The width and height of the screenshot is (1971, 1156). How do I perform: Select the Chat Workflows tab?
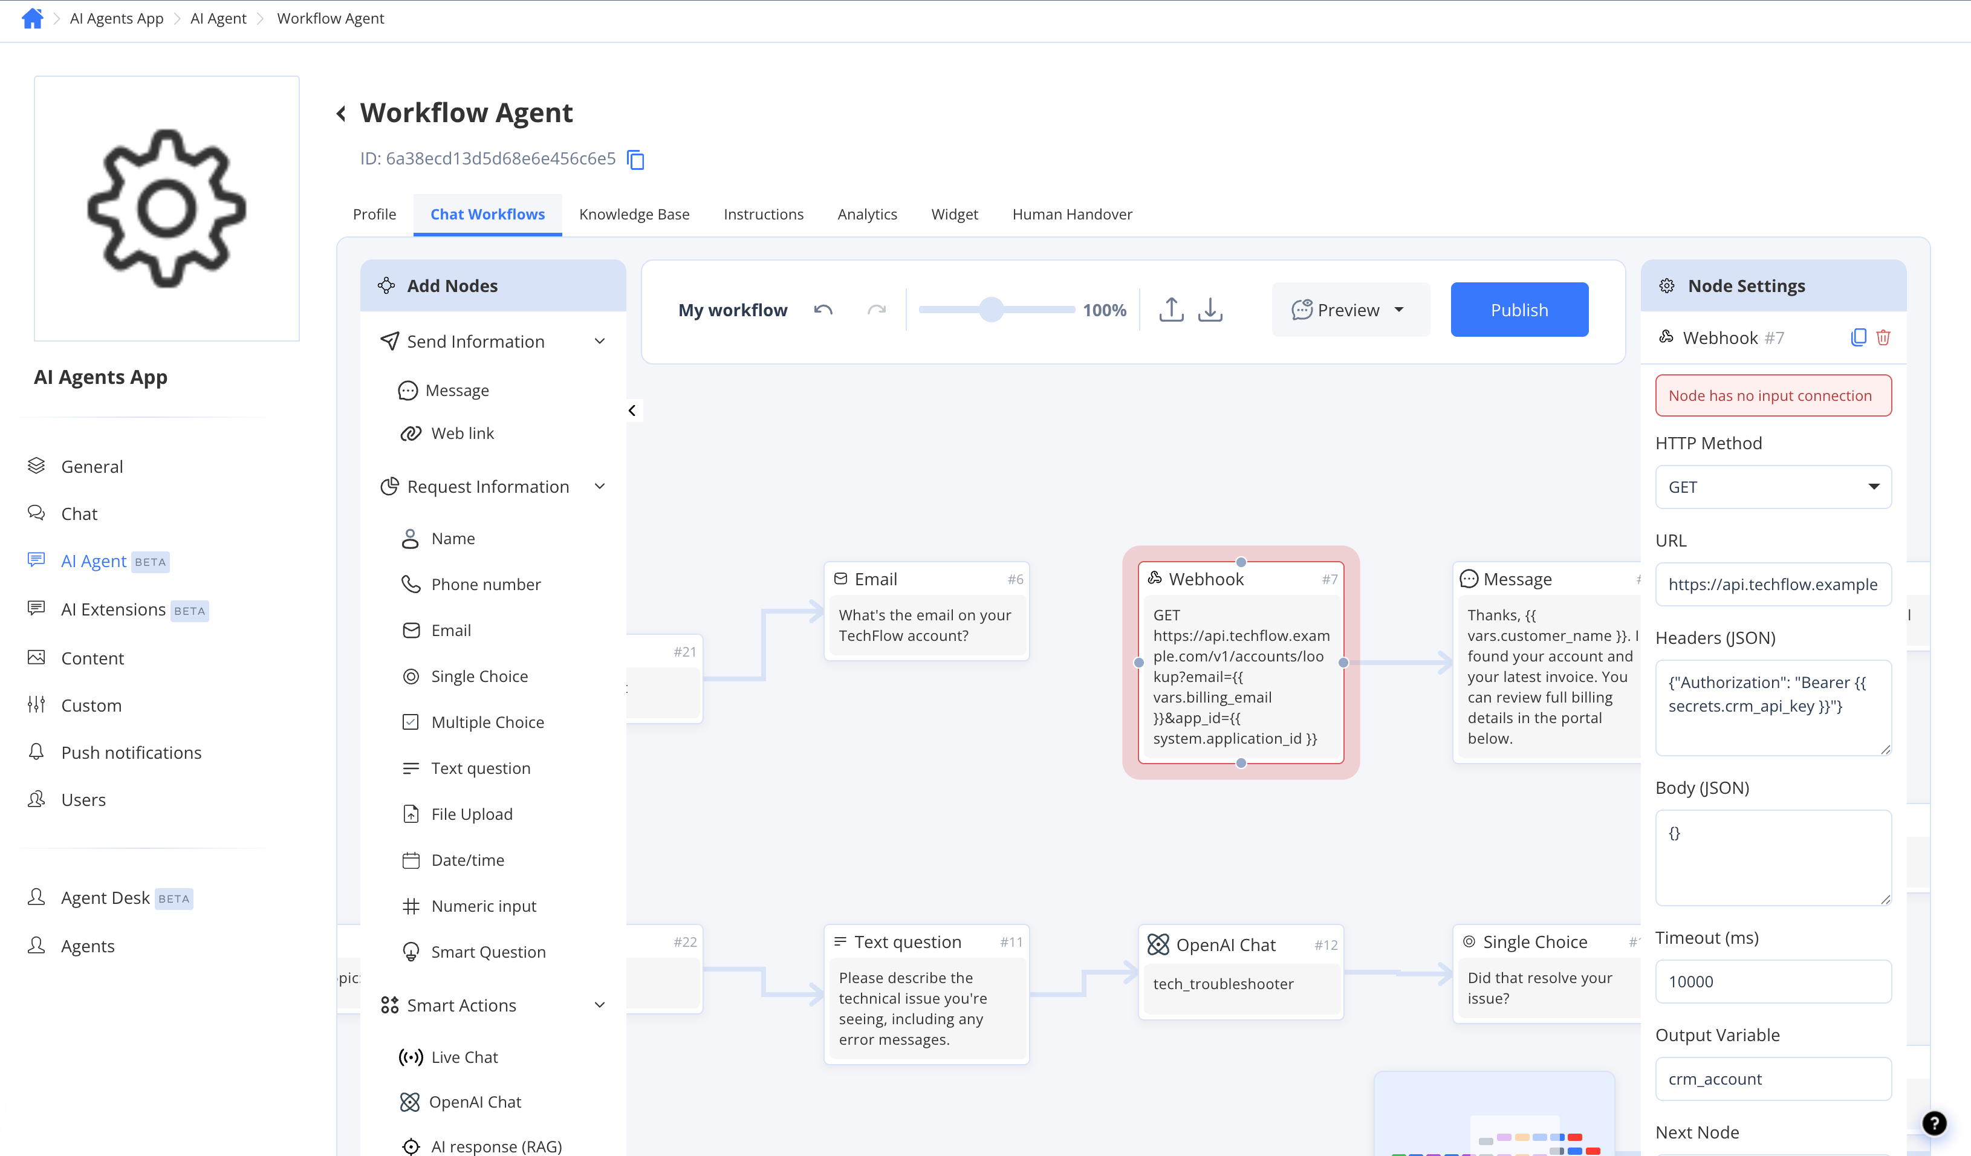(x=487, y=214)
